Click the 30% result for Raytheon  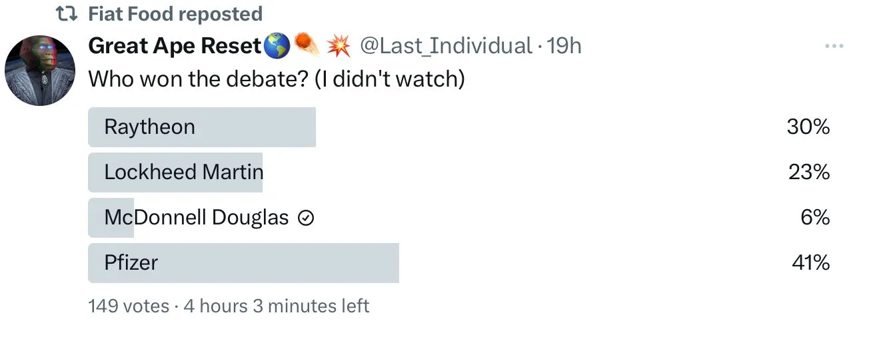point(808,127)
